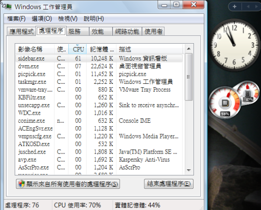The height and width of the screenshot is (210, 261).
Task: Select the dwm.exe process row
Action: (x=99, y=66)
